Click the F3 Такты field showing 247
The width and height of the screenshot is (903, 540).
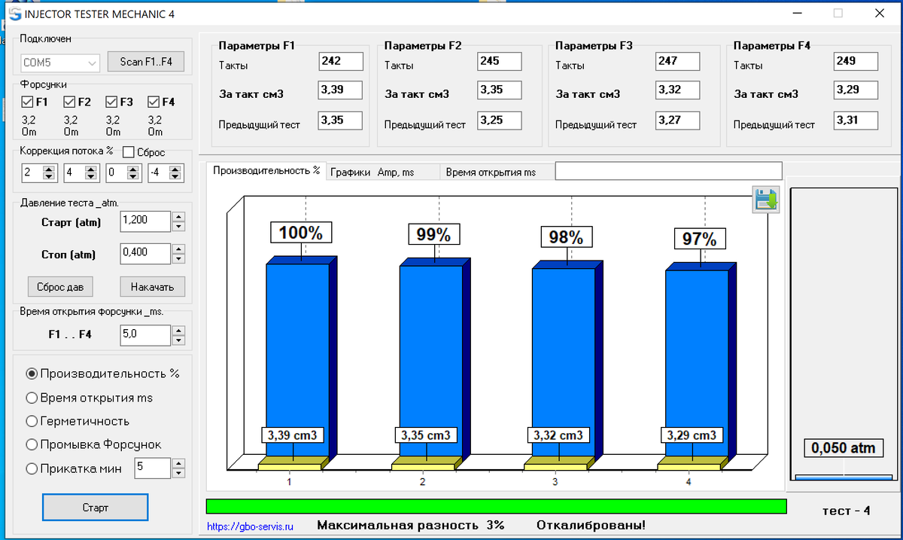point(677,62)
